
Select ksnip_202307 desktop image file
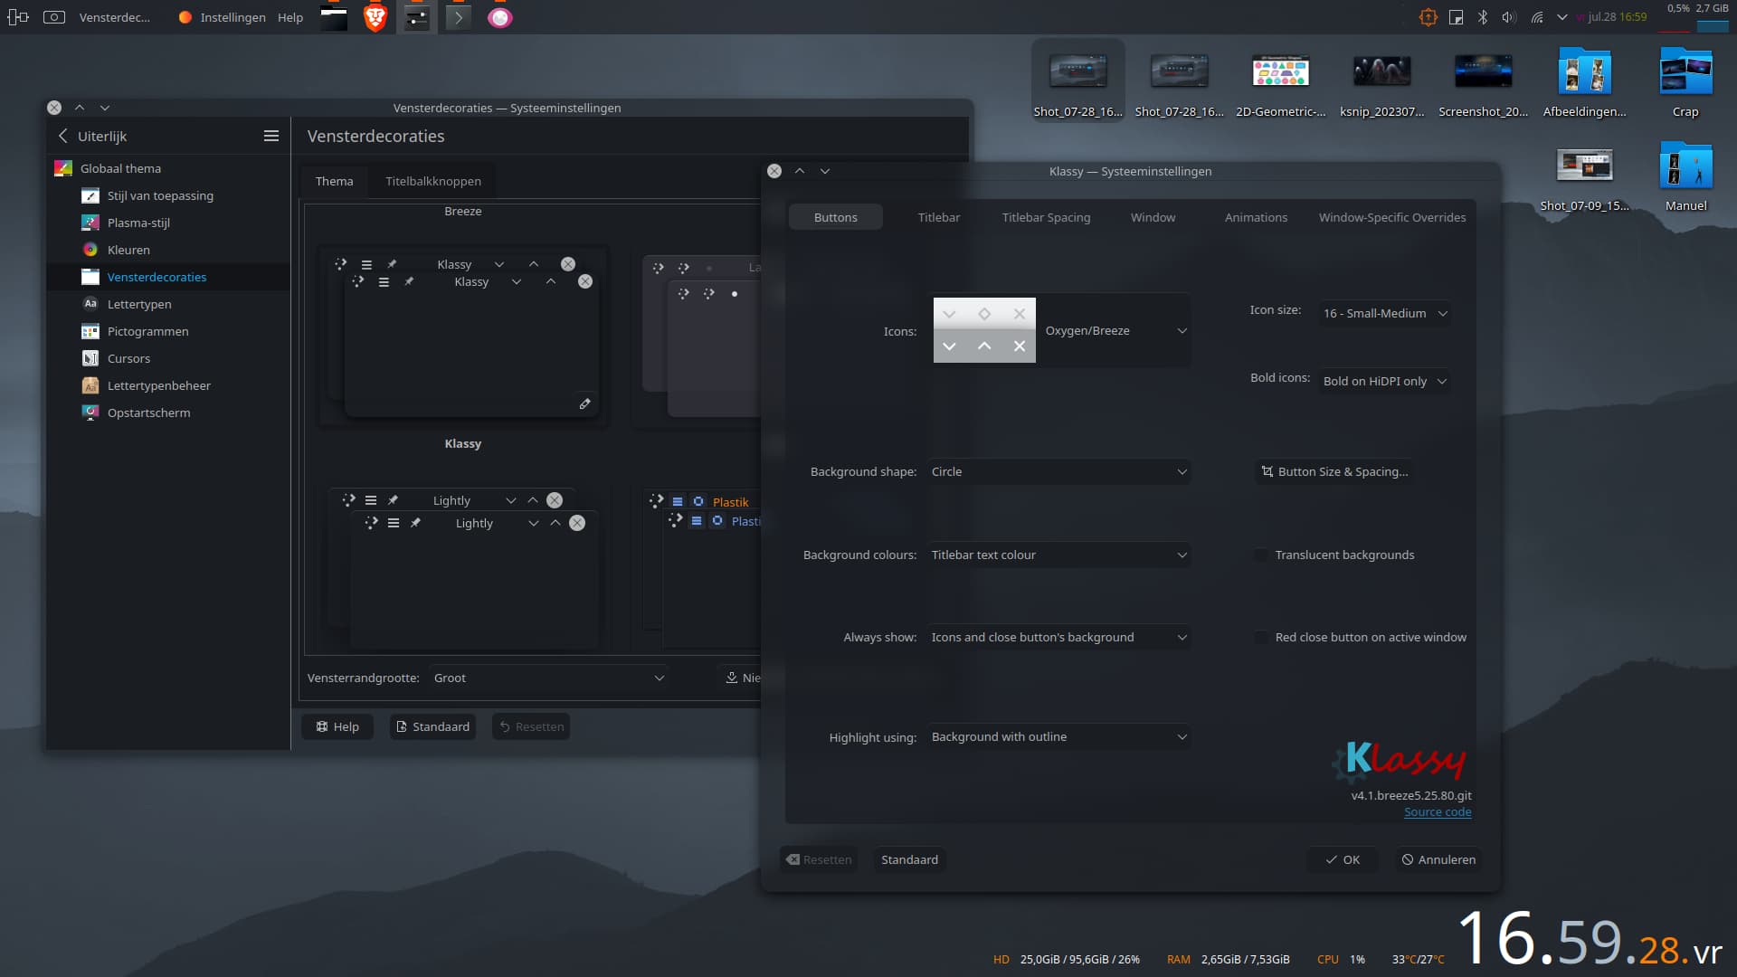click(x=1381, y=83)
